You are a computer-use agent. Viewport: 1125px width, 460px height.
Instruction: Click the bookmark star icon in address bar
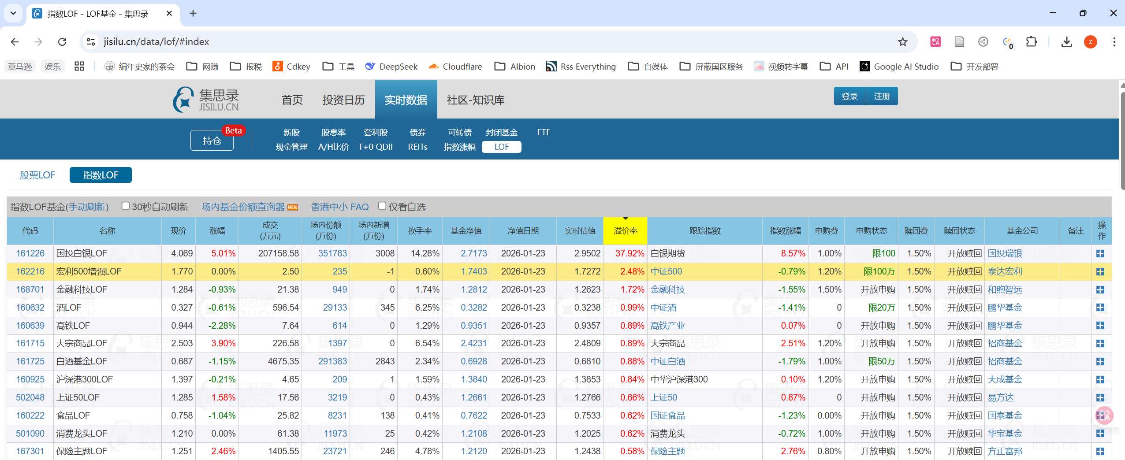[x=902, y=42]
